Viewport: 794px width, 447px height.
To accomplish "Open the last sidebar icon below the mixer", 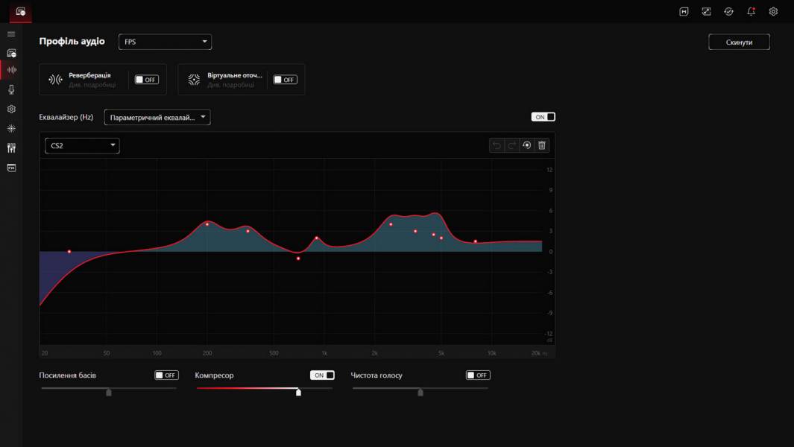I will point(11,168).
